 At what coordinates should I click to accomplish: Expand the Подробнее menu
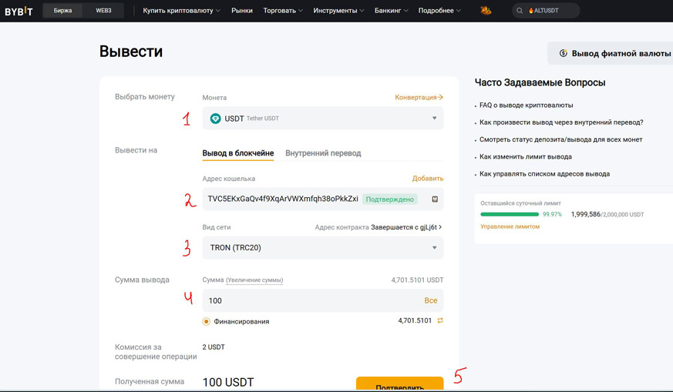[x=439, y=11]
